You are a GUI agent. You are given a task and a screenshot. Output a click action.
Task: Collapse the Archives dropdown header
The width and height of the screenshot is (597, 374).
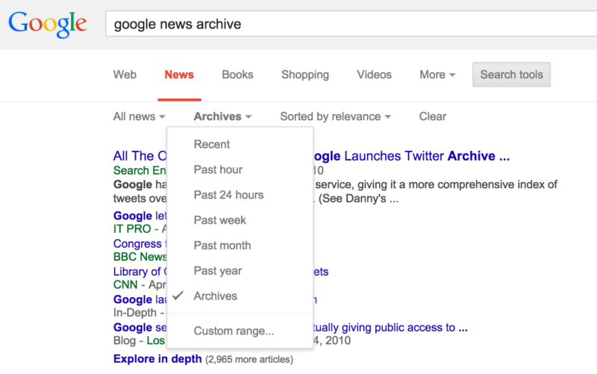click(x=222, y=116)
